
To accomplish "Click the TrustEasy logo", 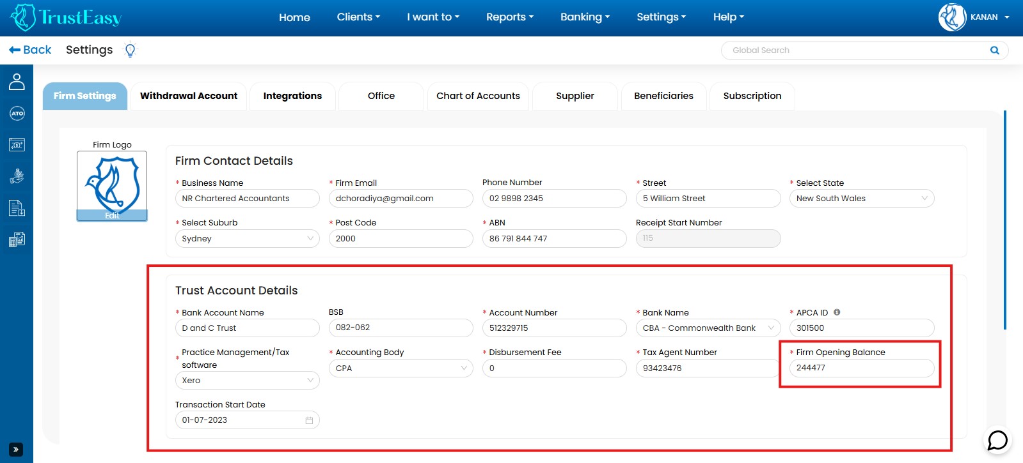I will 67,18.
